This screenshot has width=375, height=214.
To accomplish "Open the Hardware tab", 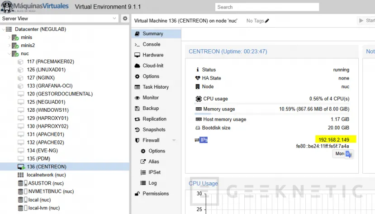I will coord(156,55).
